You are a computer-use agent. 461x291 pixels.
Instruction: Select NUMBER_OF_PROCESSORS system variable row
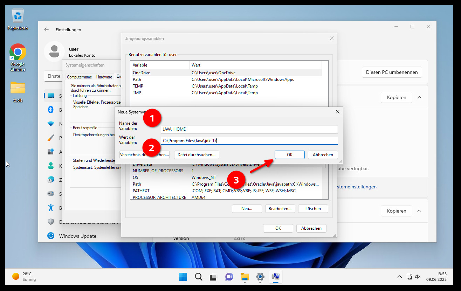coord(226,171)
